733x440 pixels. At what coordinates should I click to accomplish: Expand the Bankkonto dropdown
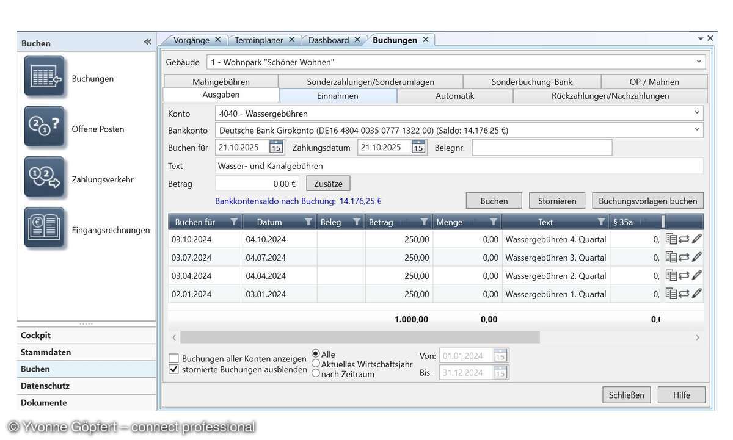point(697,129)
